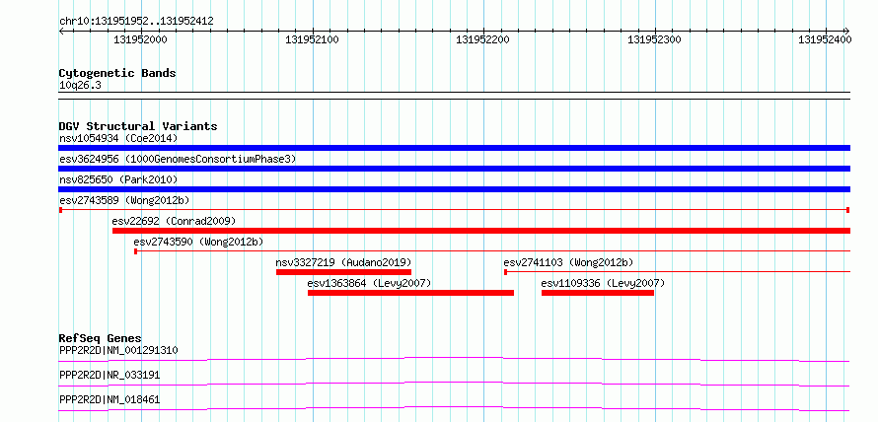
Task: Select the RefSeq Genes track title
Action: 101,338
